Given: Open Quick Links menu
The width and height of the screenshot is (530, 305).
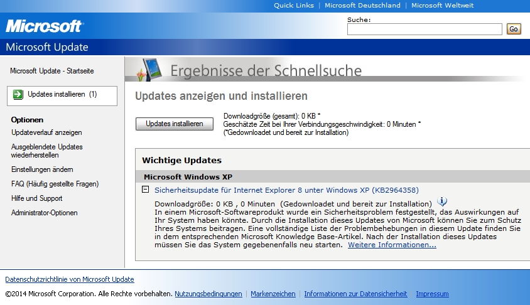Looking at the screenshot, I should click(x=294, y=6).
